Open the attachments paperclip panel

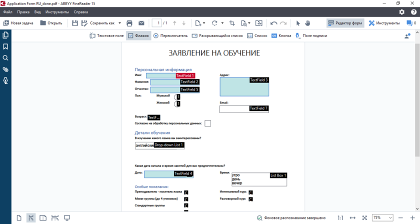pos(5,69)
